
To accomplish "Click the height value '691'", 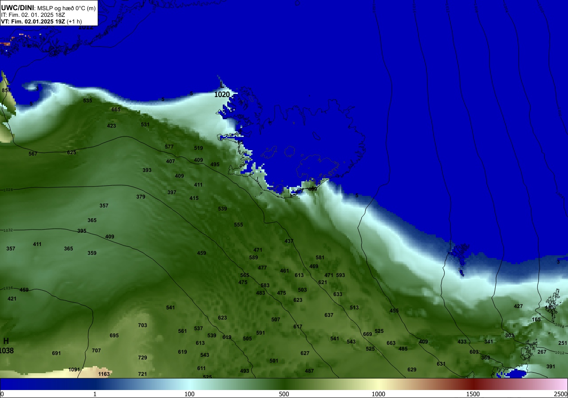I will coord(56,353).
